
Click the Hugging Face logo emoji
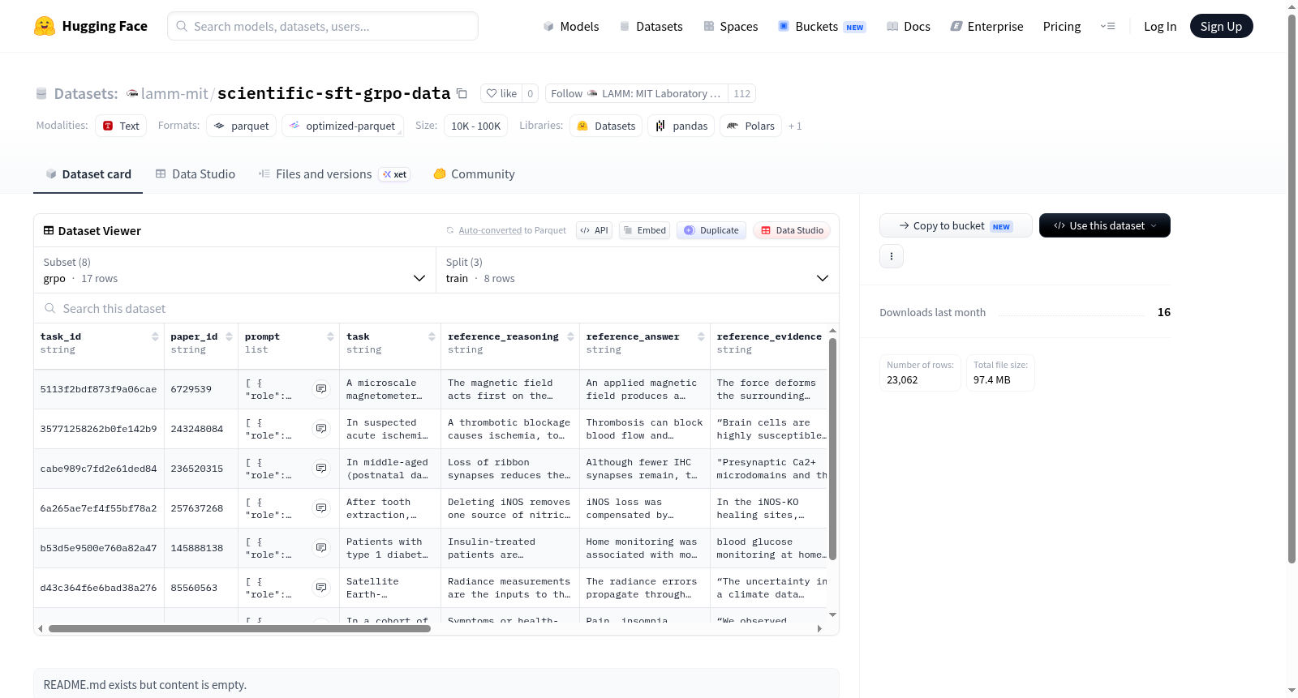point(45,26)
